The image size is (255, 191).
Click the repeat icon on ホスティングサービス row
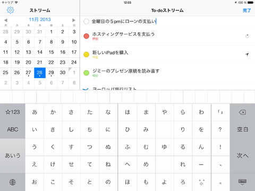coord(247,36)
